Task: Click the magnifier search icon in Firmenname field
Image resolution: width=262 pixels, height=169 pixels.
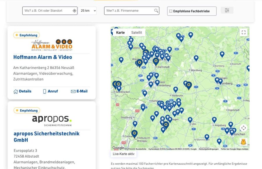Action: 156,11
